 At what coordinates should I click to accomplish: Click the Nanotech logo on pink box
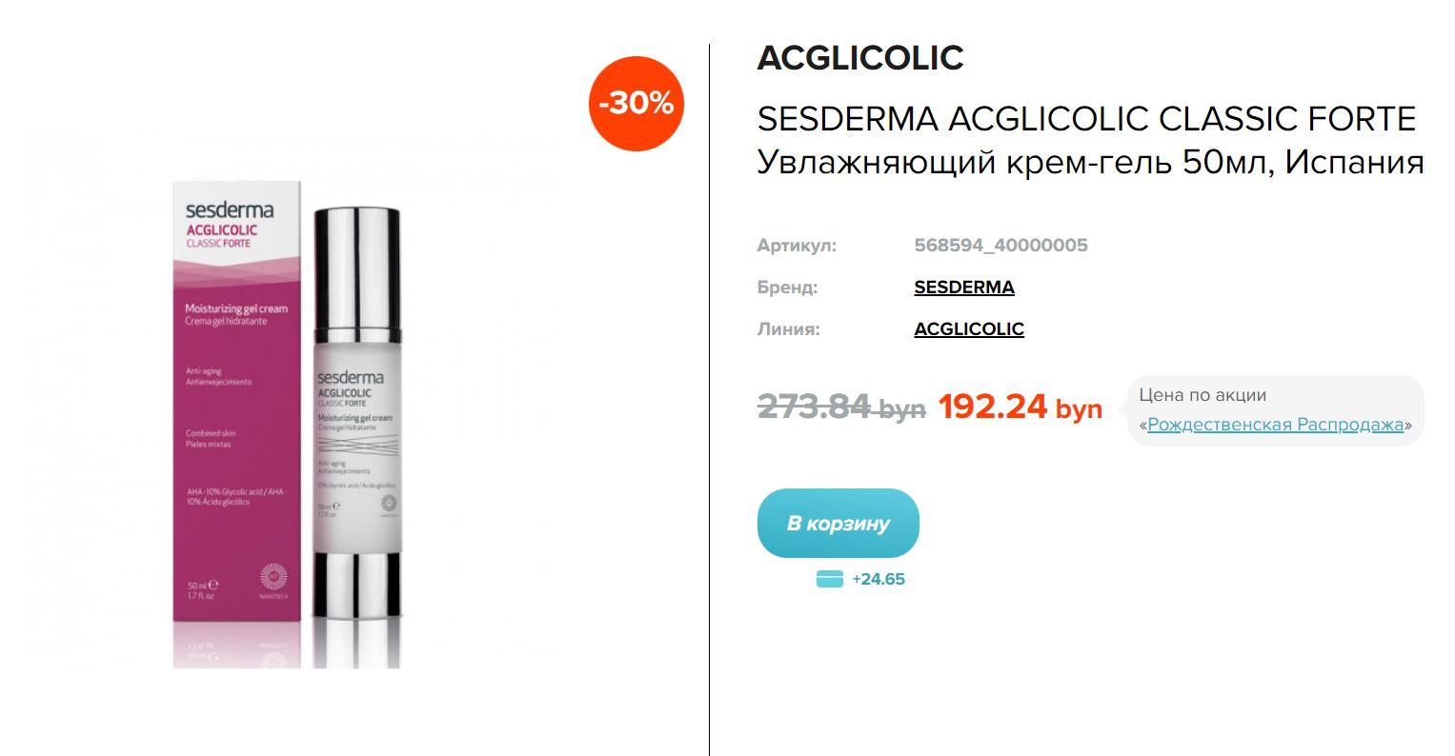click(273, 578)
